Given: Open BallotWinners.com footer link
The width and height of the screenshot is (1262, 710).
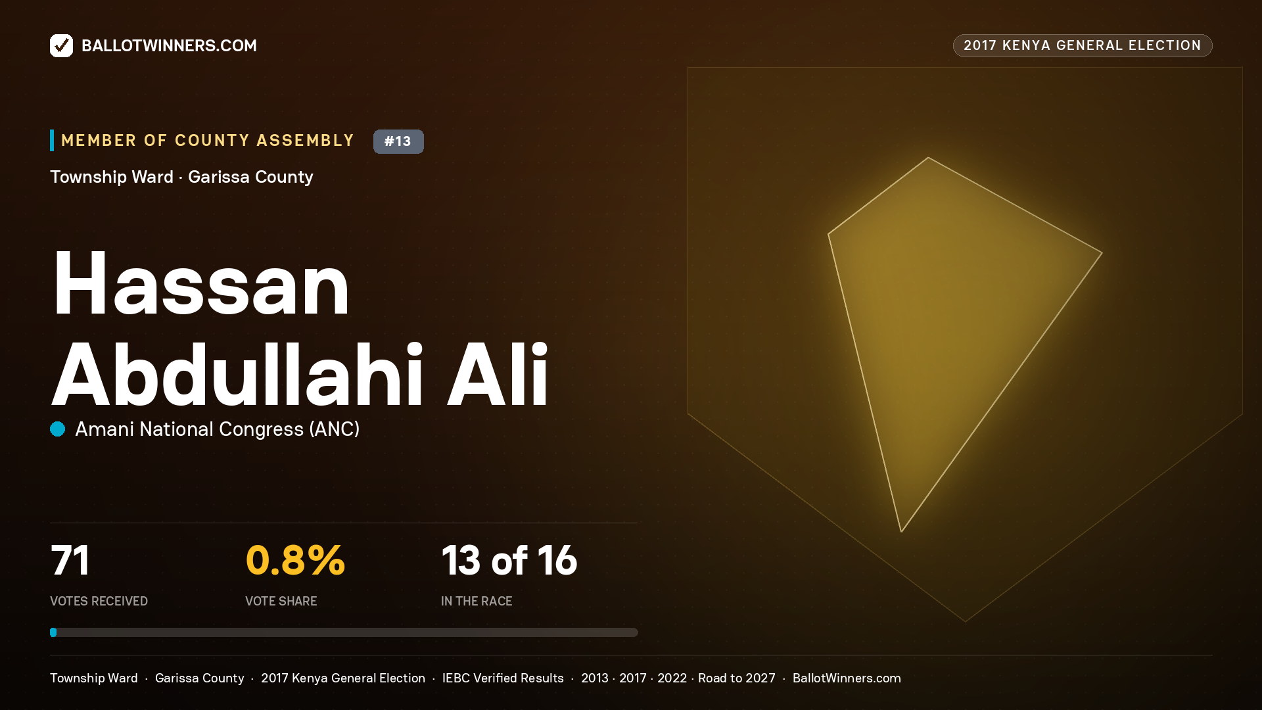Looking at the screenshot, I should click(847, 678).
